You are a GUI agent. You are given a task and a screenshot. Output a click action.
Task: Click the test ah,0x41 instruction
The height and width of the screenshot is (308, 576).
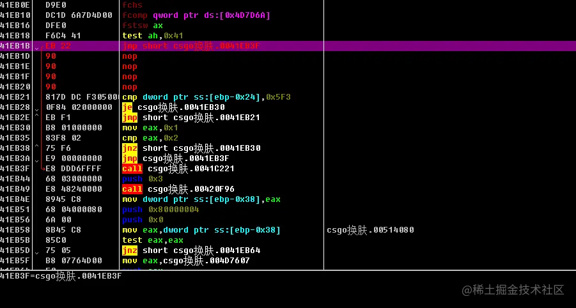[152, 36]
